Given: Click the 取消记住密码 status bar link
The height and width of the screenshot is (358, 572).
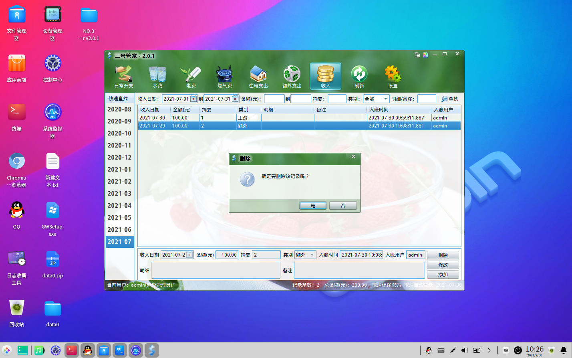Looking at the screenshot, I should 386,285.
